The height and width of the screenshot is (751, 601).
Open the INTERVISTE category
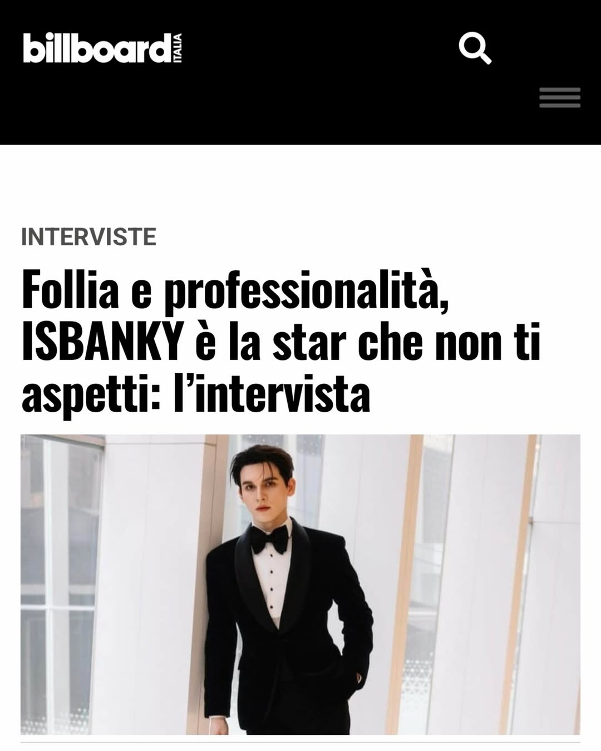pos(88,236)
